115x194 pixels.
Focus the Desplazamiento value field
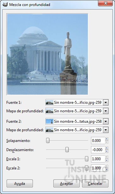(x=98, y=150)
